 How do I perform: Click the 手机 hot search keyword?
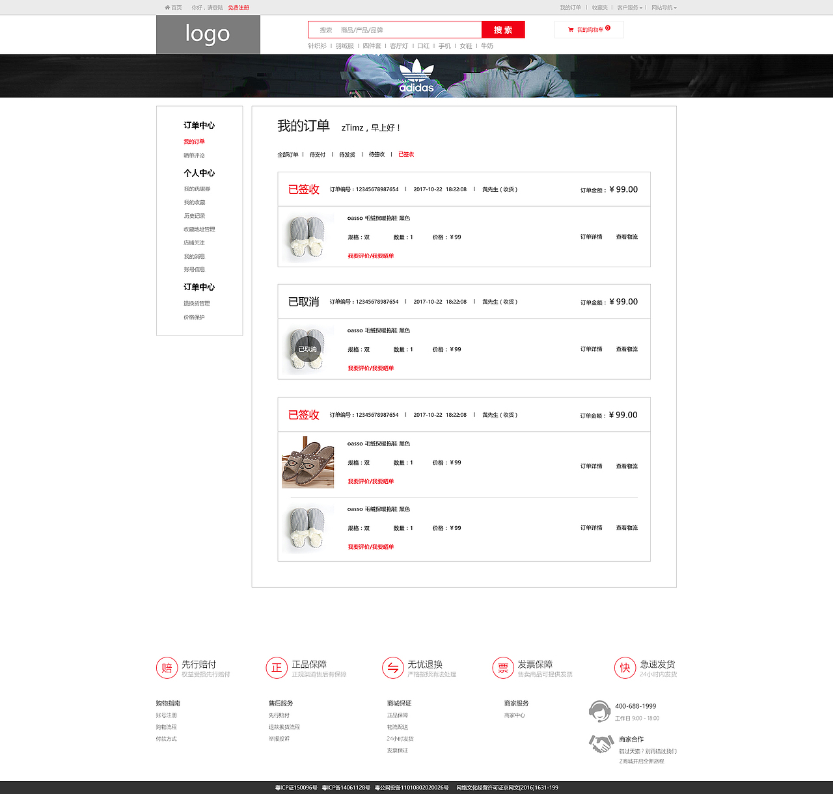coord(444,46)
